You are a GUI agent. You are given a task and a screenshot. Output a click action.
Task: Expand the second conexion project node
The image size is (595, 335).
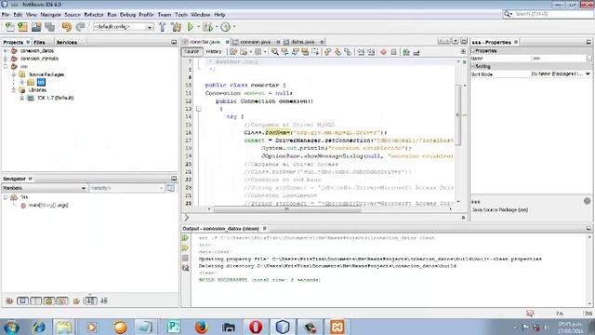(6, 59)
